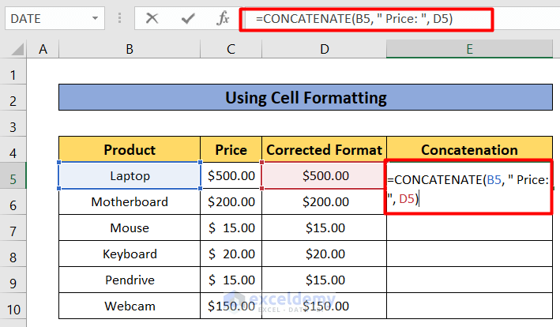Click the Enter checkmark formula icon

(188, 17)
